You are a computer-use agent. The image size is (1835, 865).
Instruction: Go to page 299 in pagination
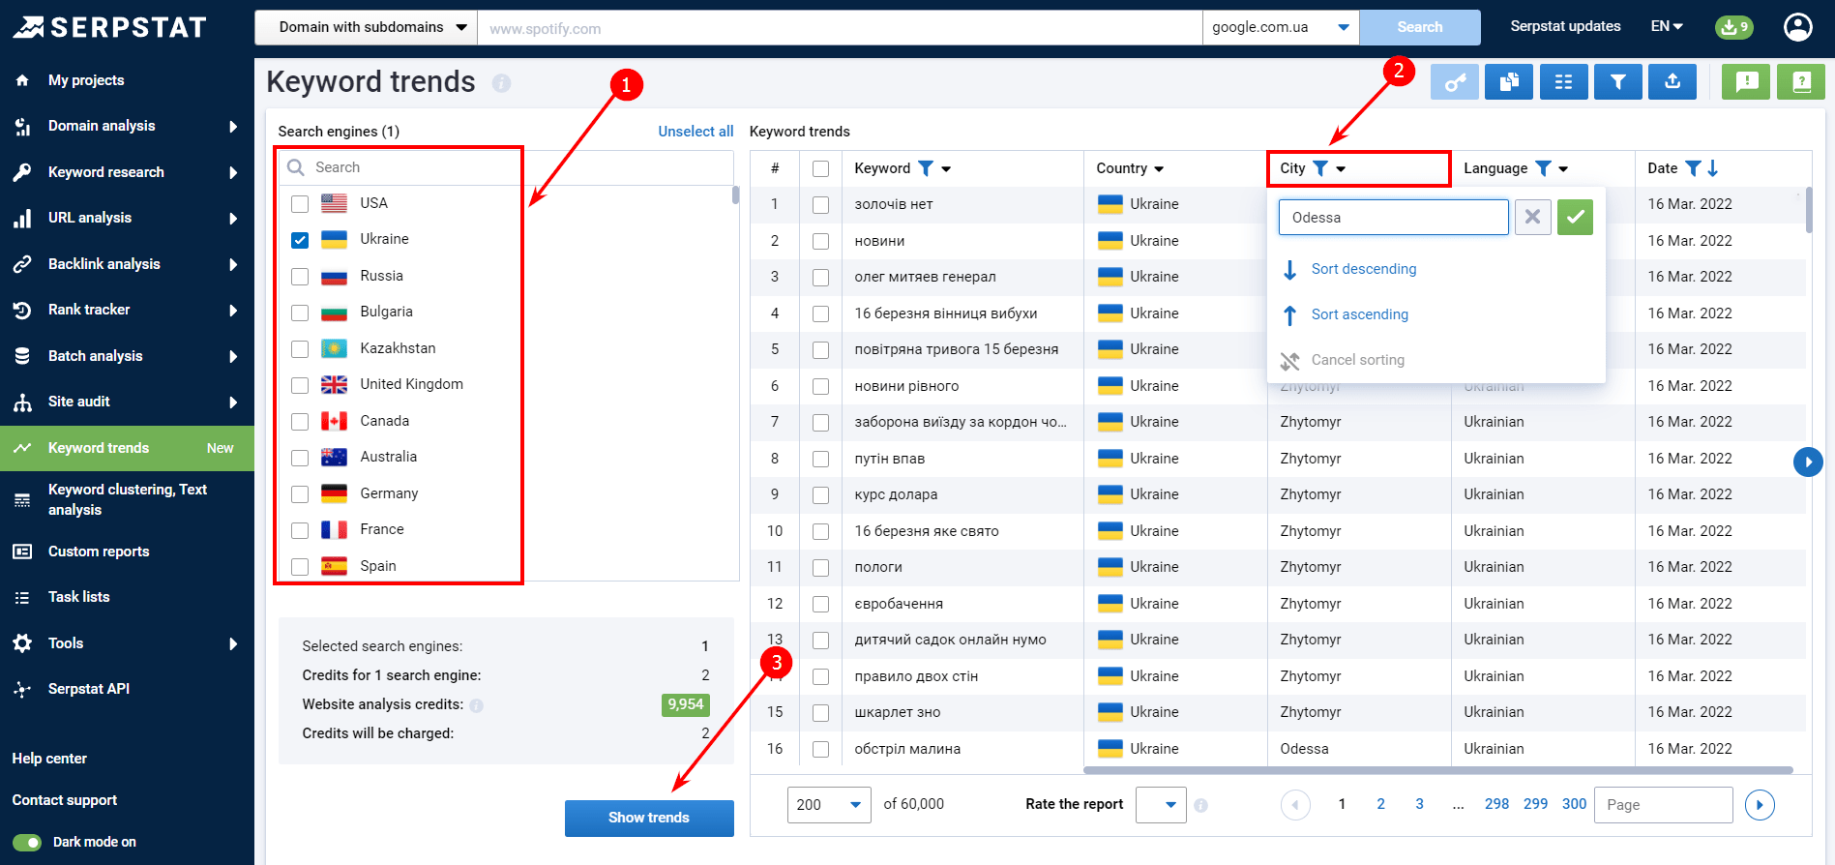(x=1535, y=804)
